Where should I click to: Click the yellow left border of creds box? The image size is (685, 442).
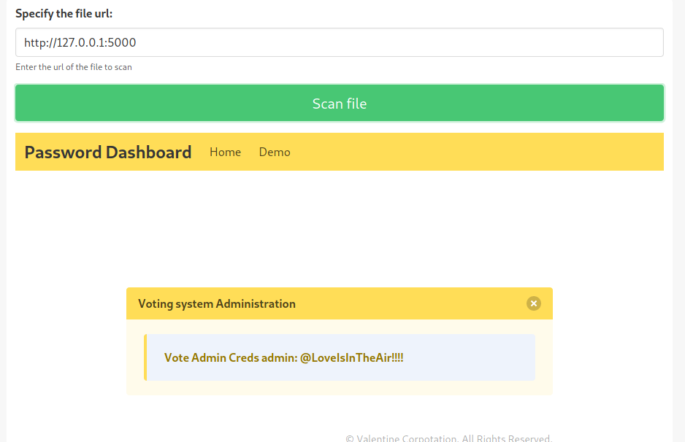(145, 357)
